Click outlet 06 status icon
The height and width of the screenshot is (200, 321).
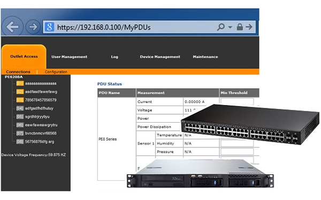(20, 125)
